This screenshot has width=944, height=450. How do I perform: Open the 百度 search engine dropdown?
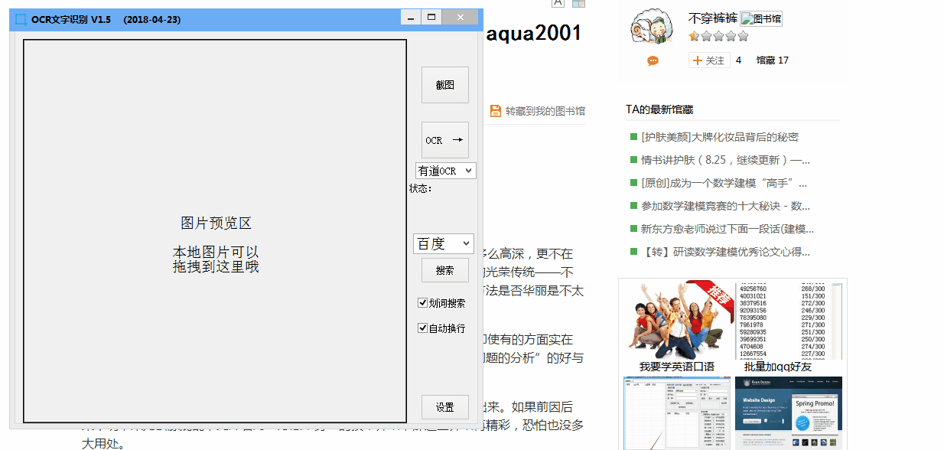click(x=444, y=243)
